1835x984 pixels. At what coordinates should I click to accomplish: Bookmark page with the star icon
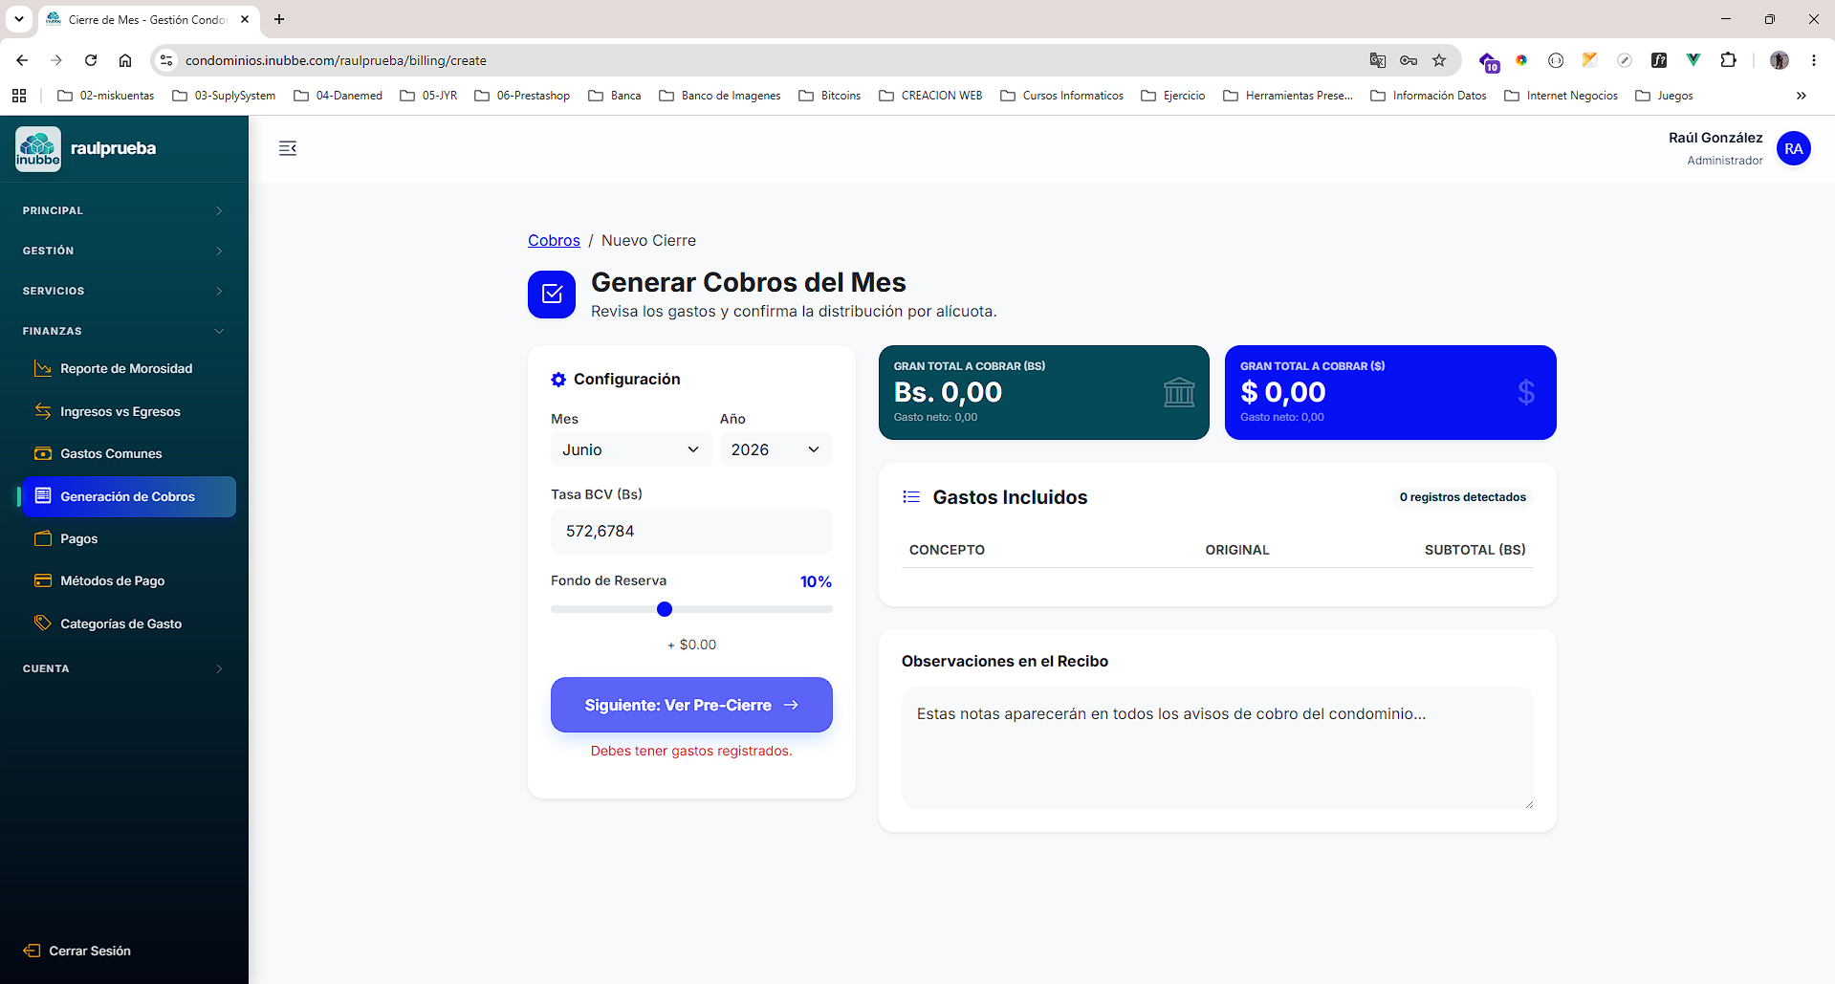click(1439, 60)
